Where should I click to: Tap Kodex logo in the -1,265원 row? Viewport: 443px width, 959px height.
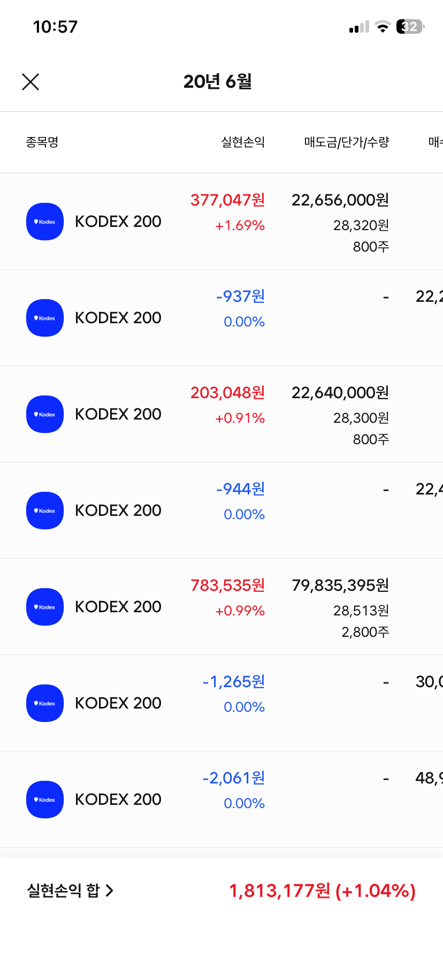coord(45,703)
